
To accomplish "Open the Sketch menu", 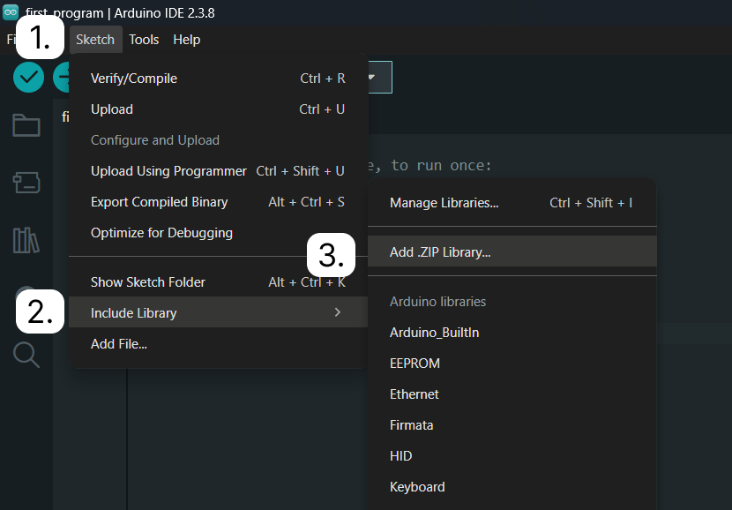I will pos(95,40).
